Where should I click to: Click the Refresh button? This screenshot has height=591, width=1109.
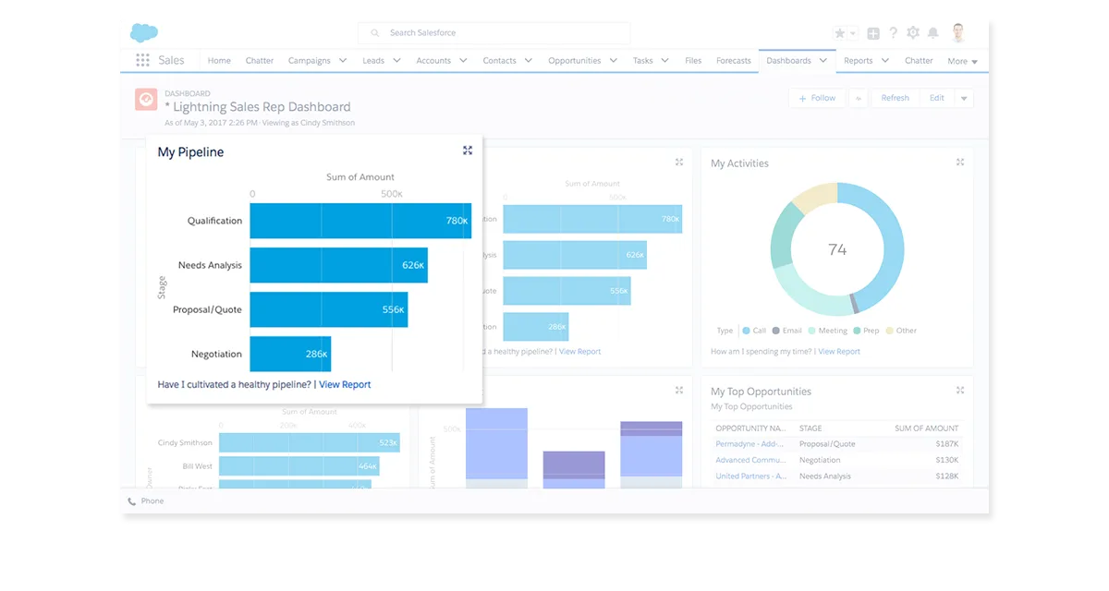click(895, 98)
